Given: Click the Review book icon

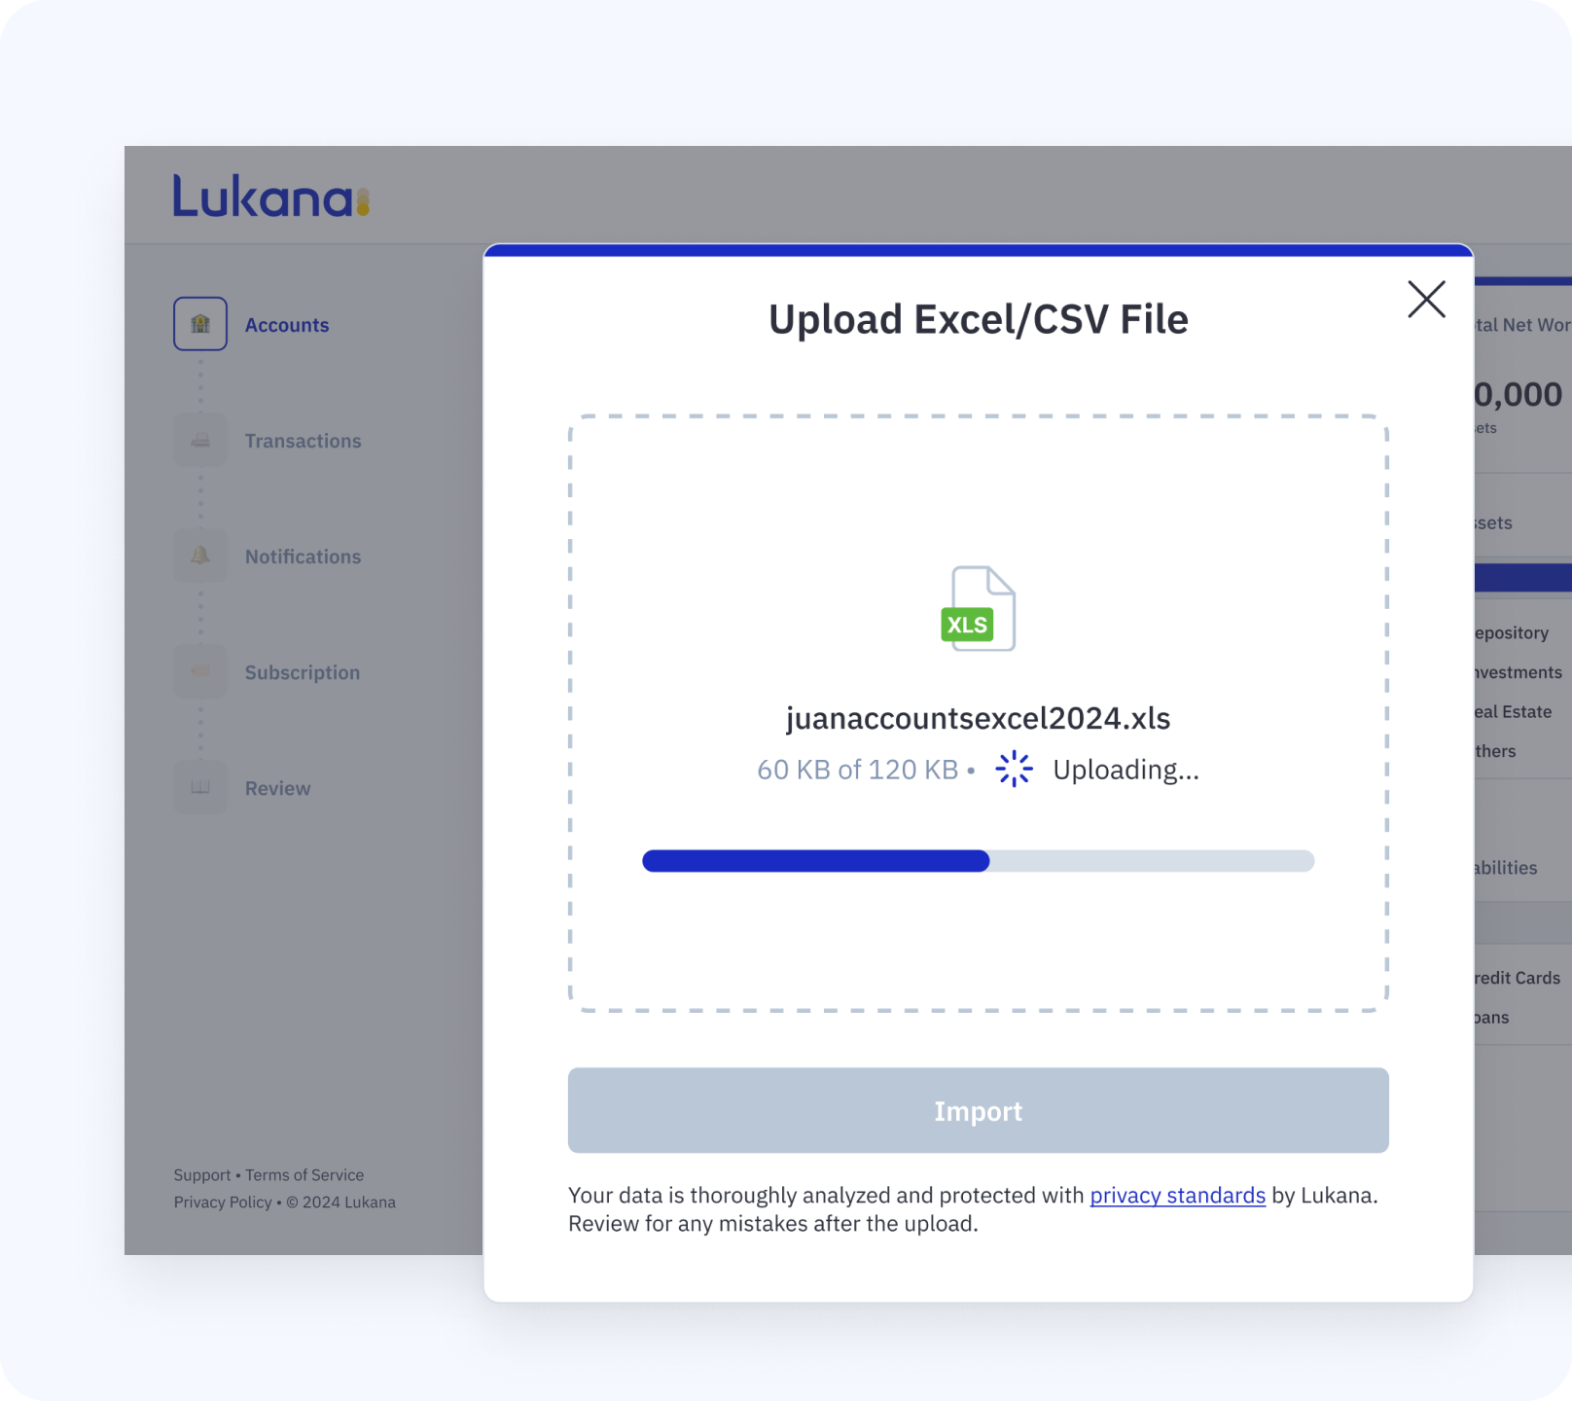Looking at the screenshot, I should [200, 787].
